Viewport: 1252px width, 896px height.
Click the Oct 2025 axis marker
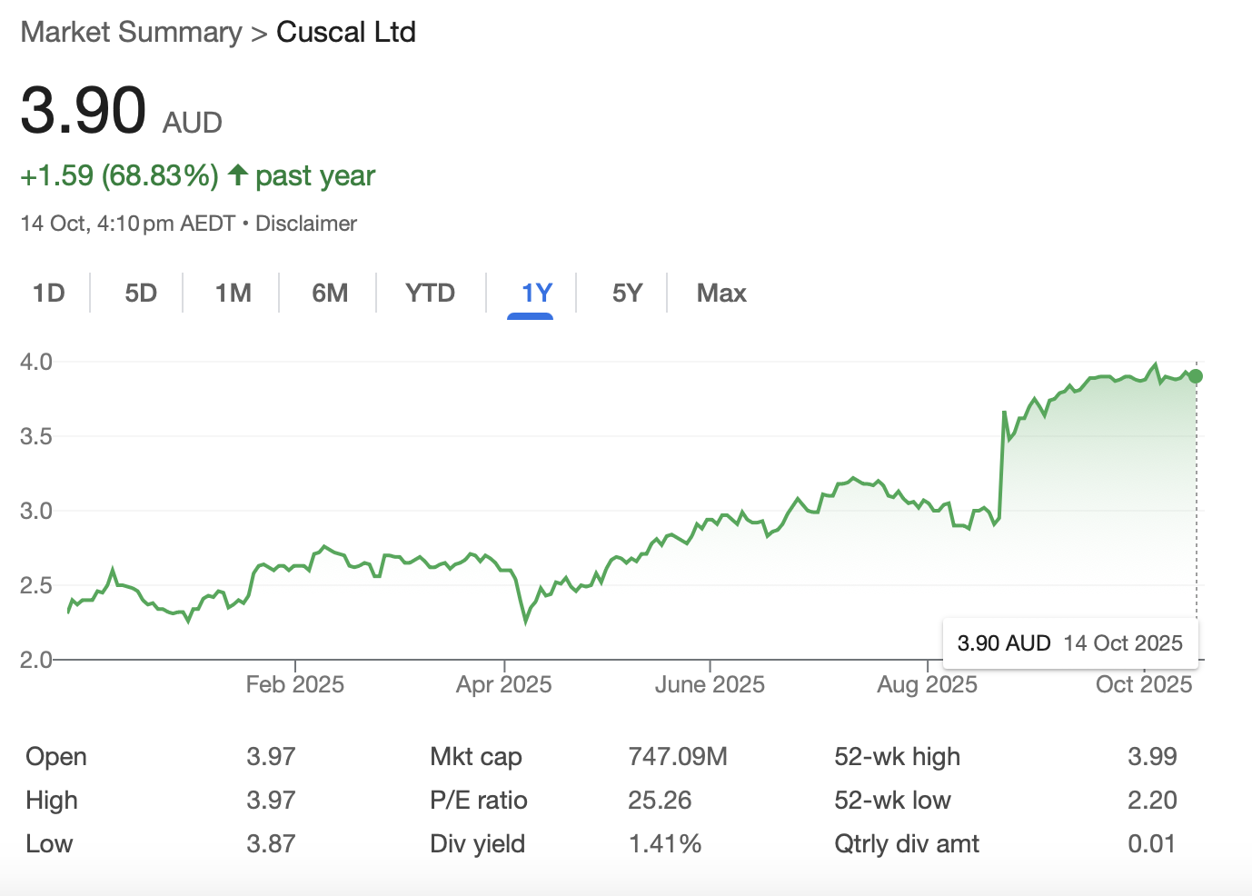(x=1143, y=684)
